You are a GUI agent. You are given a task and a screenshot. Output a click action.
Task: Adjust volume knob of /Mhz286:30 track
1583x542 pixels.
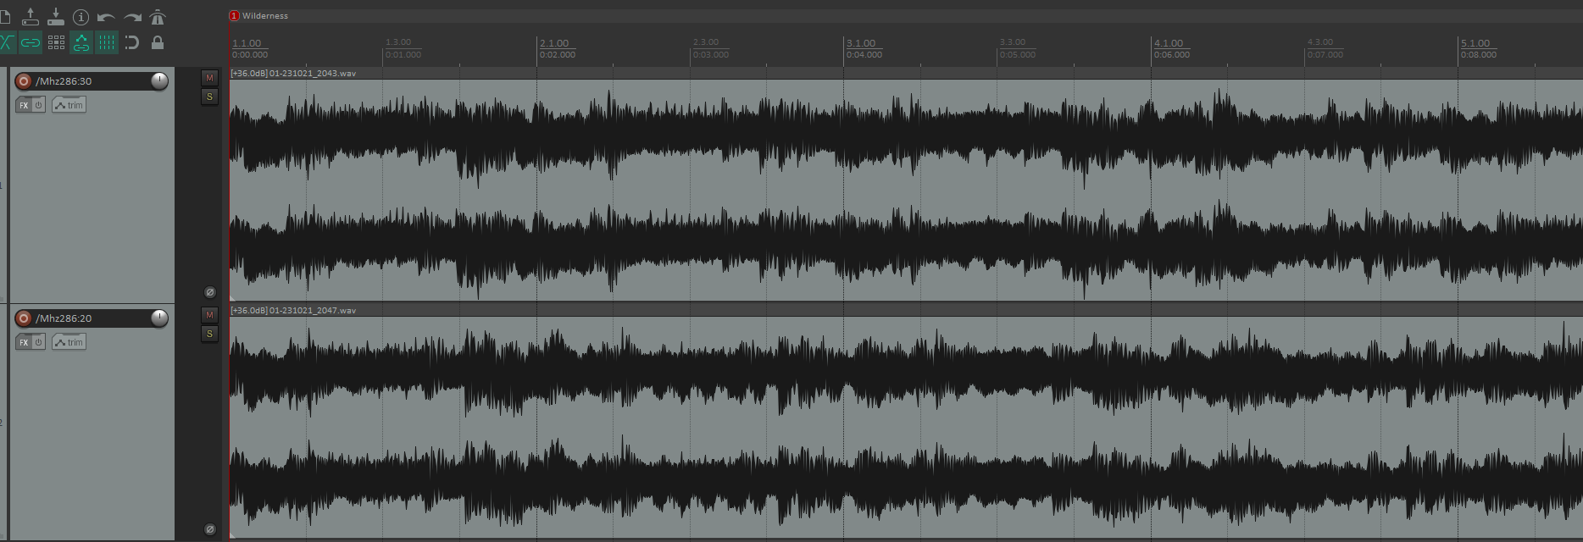[x=159, y=80]
